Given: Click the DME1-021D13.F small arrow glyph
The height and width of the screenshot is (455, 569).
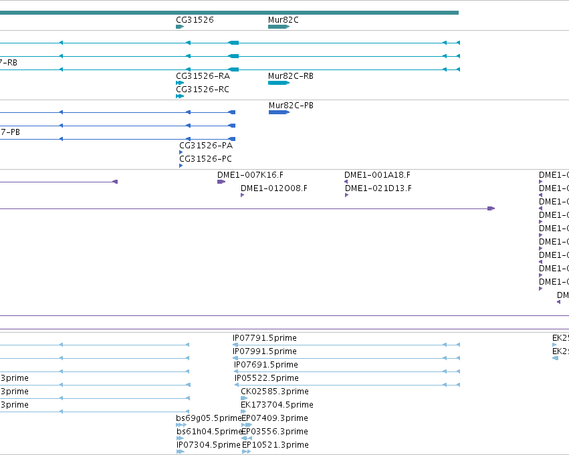Looking at the screenshot, I should click(x=346, y=195).
